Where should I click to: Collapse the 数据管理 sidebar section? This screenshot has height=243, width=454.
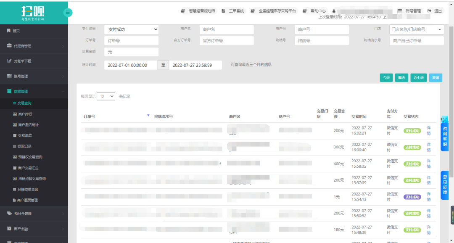[x=34, y=91]
